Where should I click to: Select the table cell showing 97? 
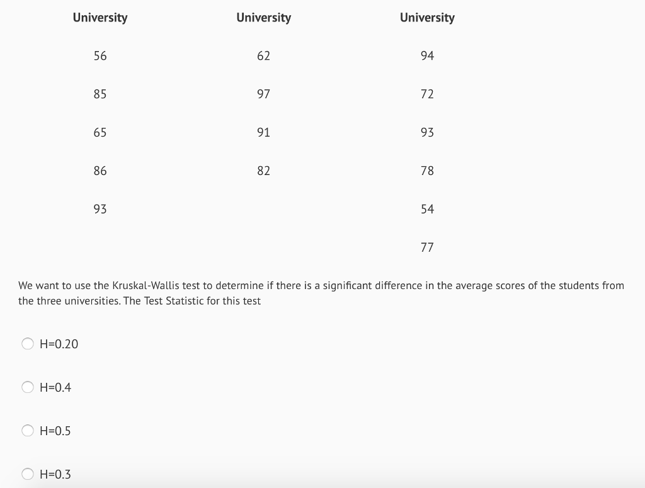tap(263, 94)
